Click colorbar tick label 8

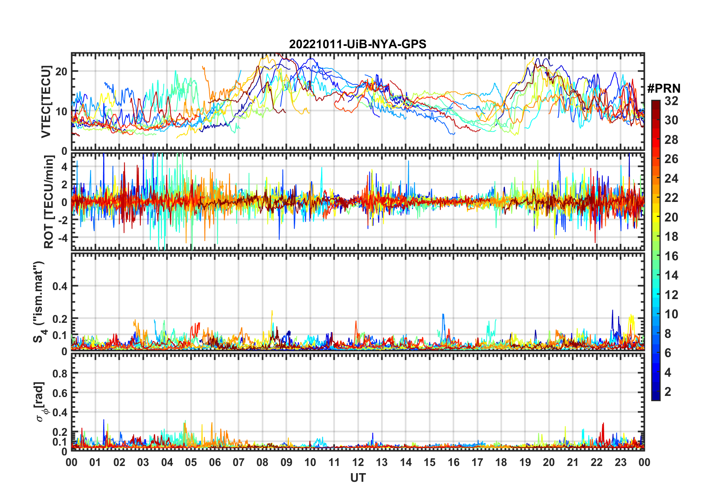(x=668, y=333)
